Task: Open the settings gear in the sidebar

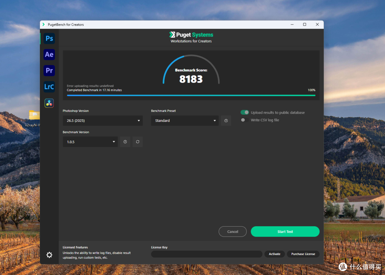Action: 49,255
